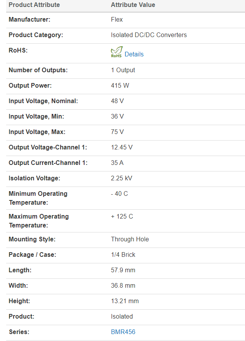Select the Flex manufacturer value

[117, 20]
